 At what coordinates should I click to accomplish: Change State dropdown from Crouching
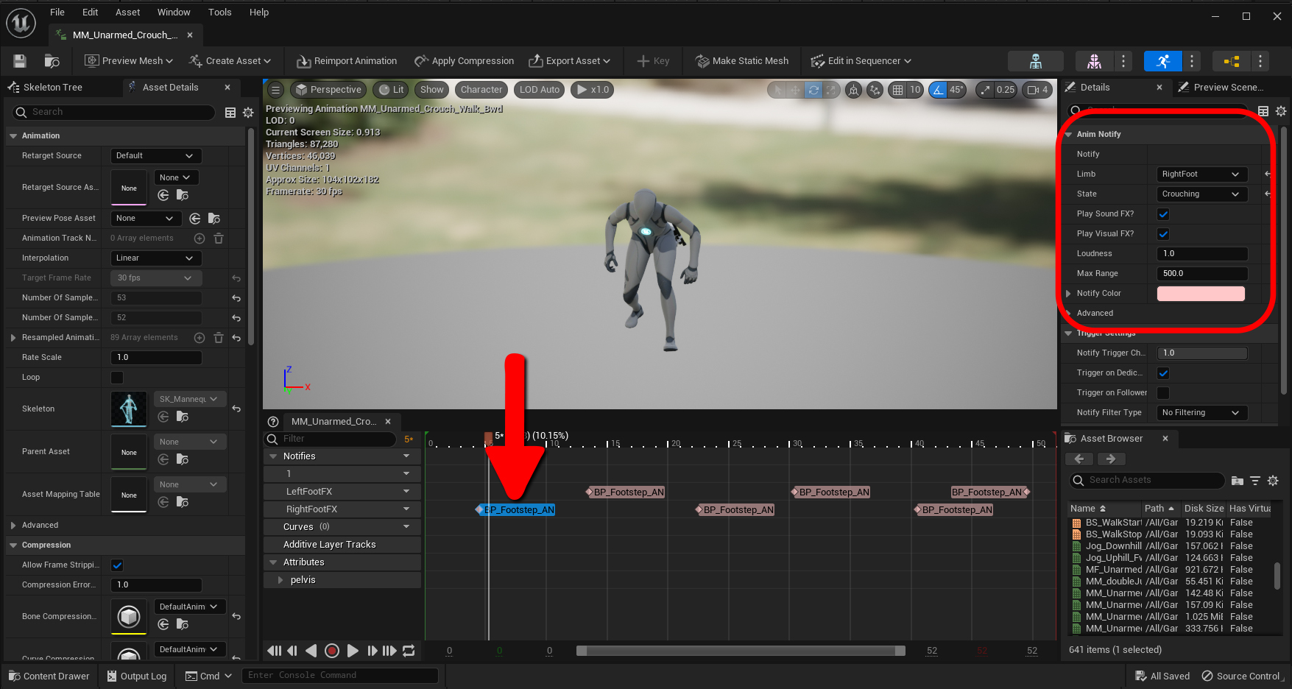tap(1201, 194)
